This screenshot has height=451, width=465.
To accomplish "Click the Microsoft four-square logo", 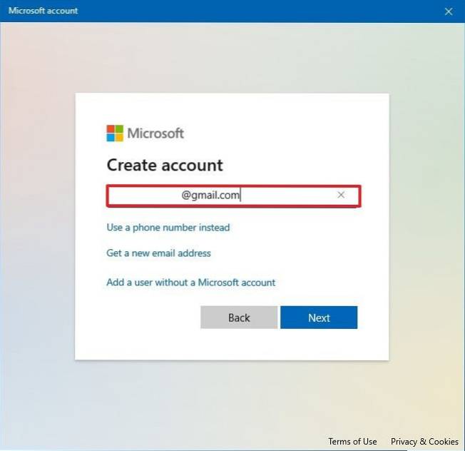I will (x=115, y=133).
